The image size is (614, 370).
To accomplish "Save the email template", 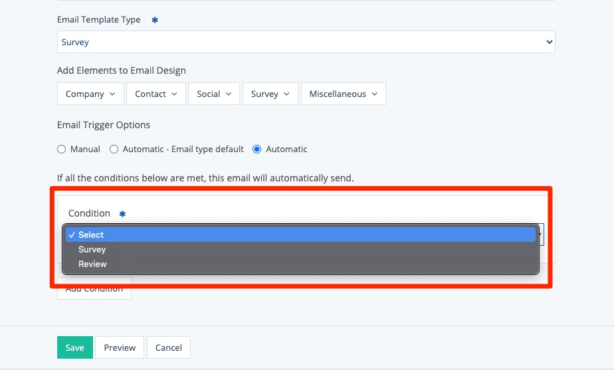I will (74, 347).
